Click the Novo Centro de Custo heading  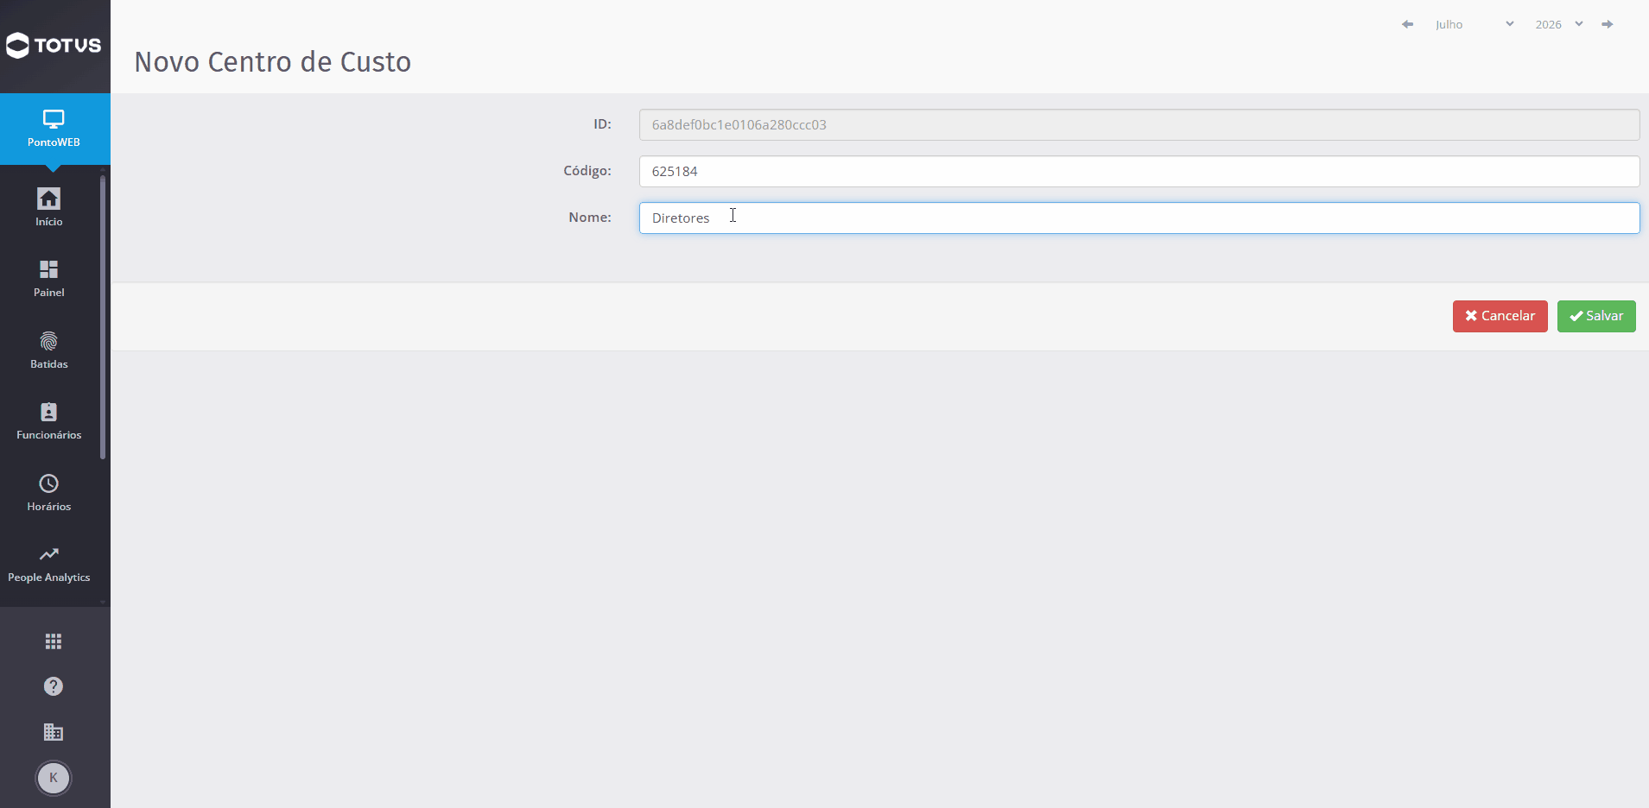pyautogui.click(x=273, y=62)
